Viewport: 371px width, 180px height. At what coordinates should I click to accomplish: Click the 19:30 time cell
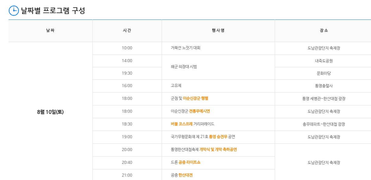tap(127, 73)
